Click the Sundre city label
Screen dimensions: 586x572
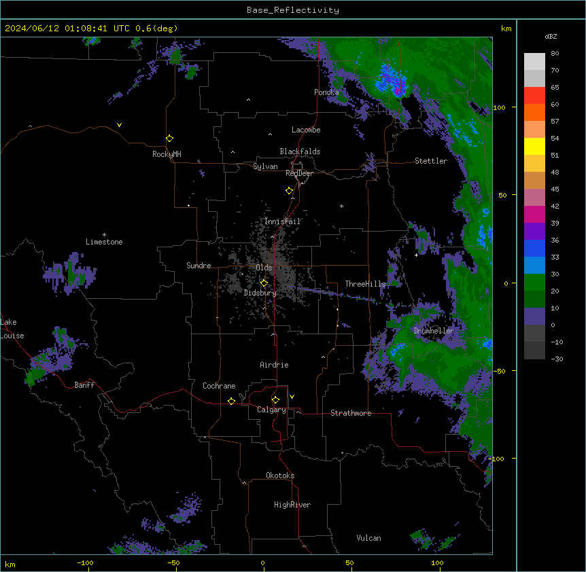[199, 266]
